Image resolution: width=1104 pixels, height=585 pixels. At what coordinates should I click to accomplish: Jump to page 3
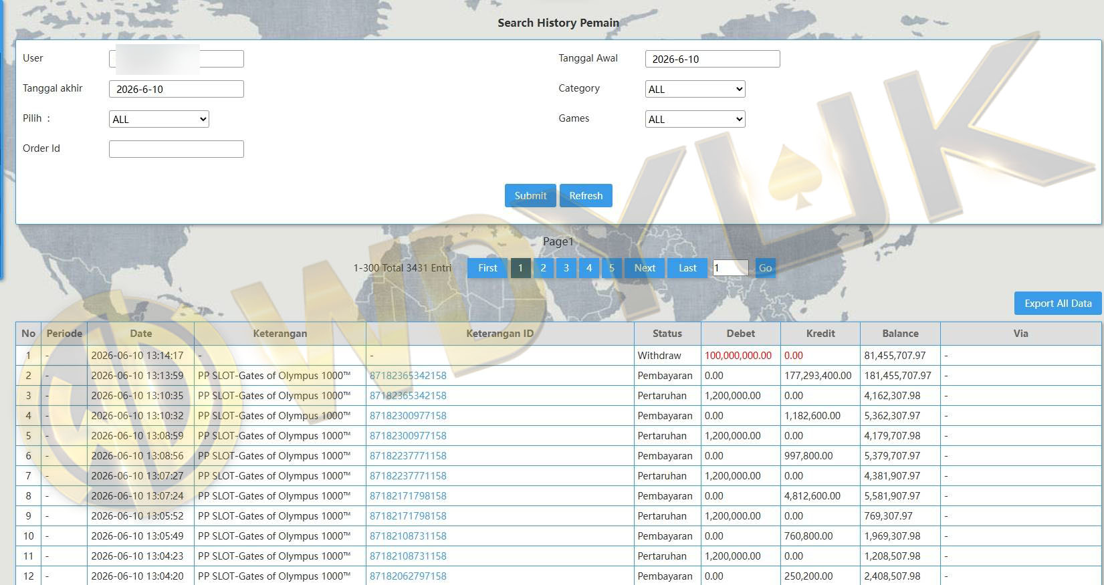pyautogui.click(x=566, y=268)
